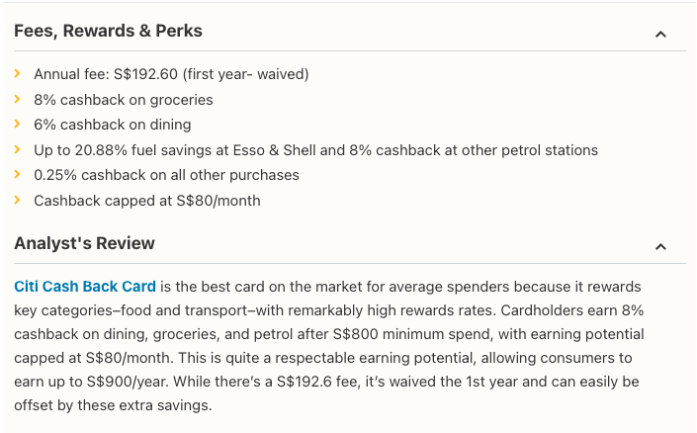Click the arrow bullet beside 0.25% cashback
This screenshot has height=433, width=697.
click(x=18, y=175)
